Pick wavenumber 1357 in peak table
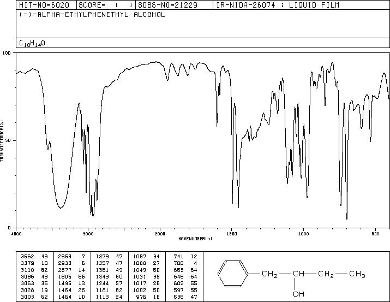 (102, 263)
